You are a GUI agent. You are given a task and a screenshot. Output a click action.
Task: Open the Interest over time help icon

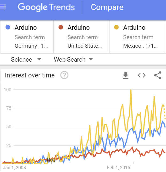64,76
